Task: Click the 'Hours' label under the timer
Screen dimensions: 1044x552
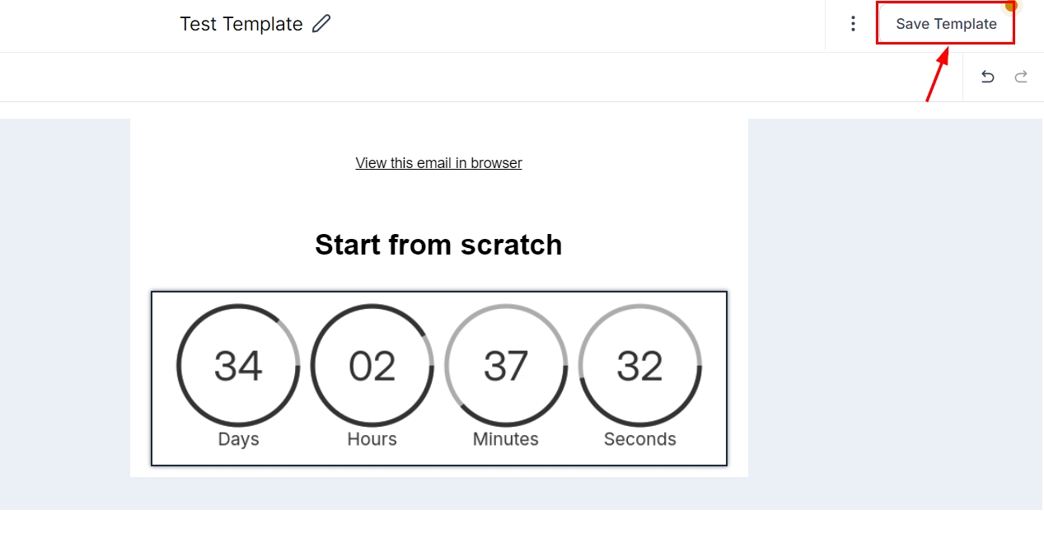Action: [372, 439]
